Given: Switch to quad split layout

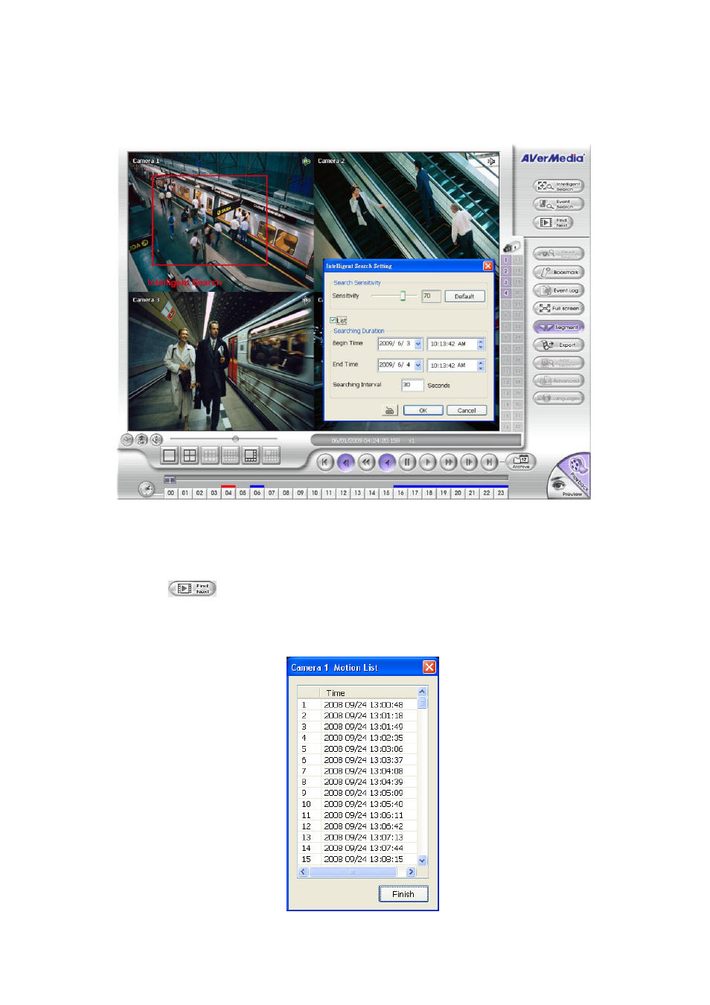Looking at the screenshot, I should pos(190,456).
